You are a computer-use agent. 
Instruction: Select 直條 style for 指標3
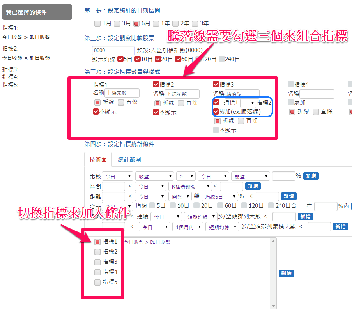tap(241, 122)
